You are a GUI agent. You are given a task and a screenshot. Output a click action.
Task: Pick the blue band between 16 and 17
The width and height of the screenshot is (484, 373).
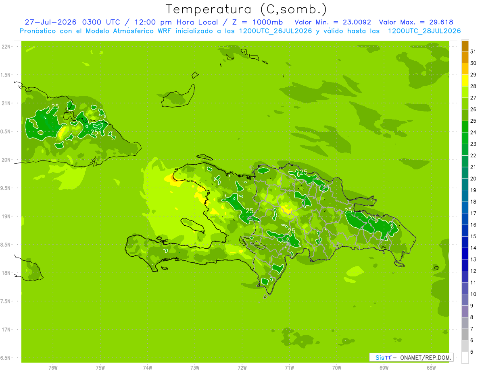pyautogui.click(x=465, y=219)
